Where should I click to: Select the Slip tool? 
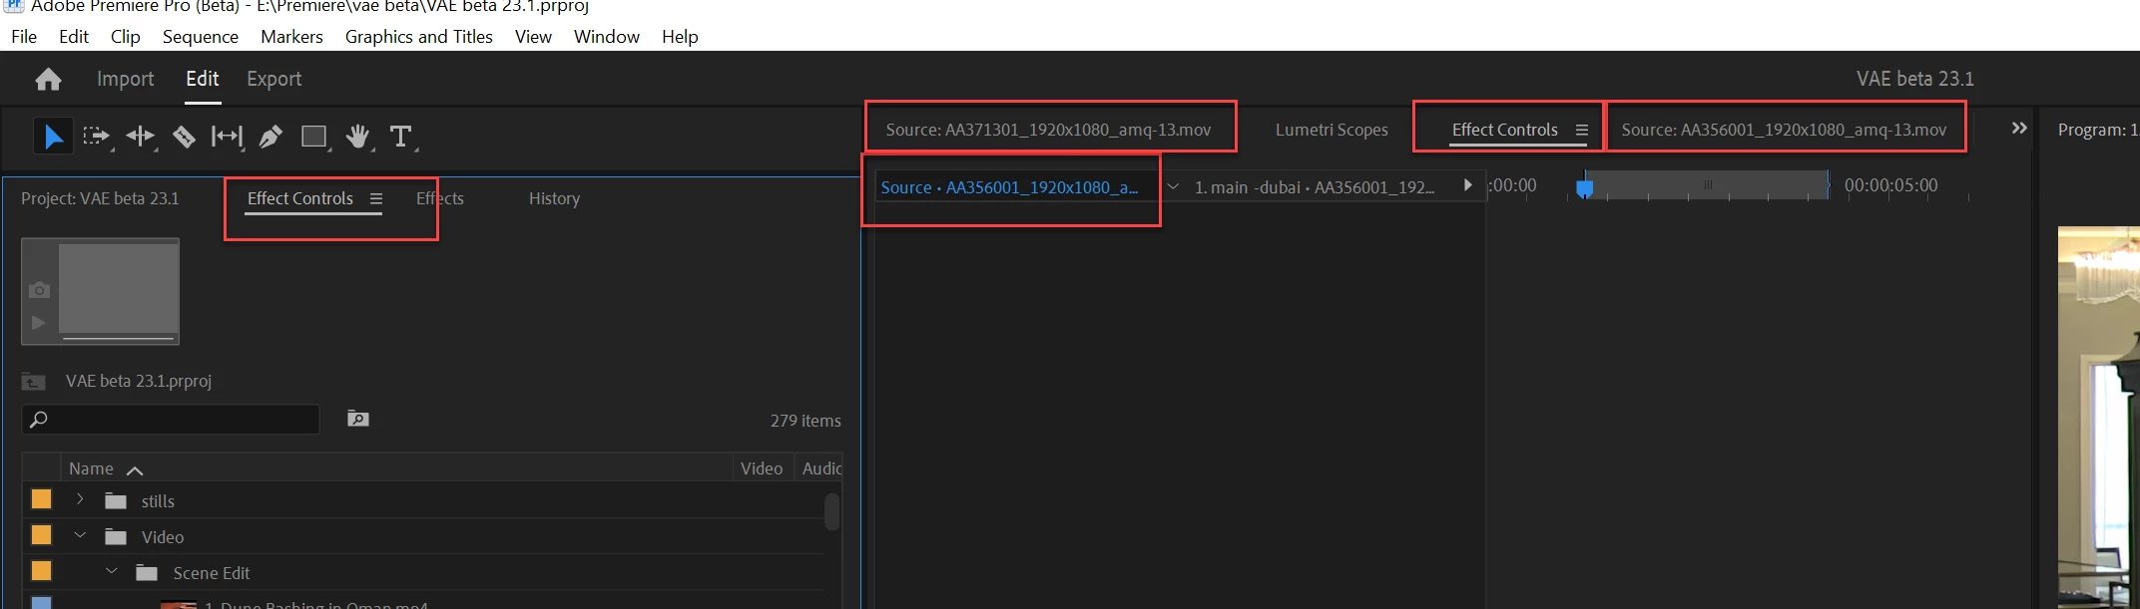coord(227,137)
